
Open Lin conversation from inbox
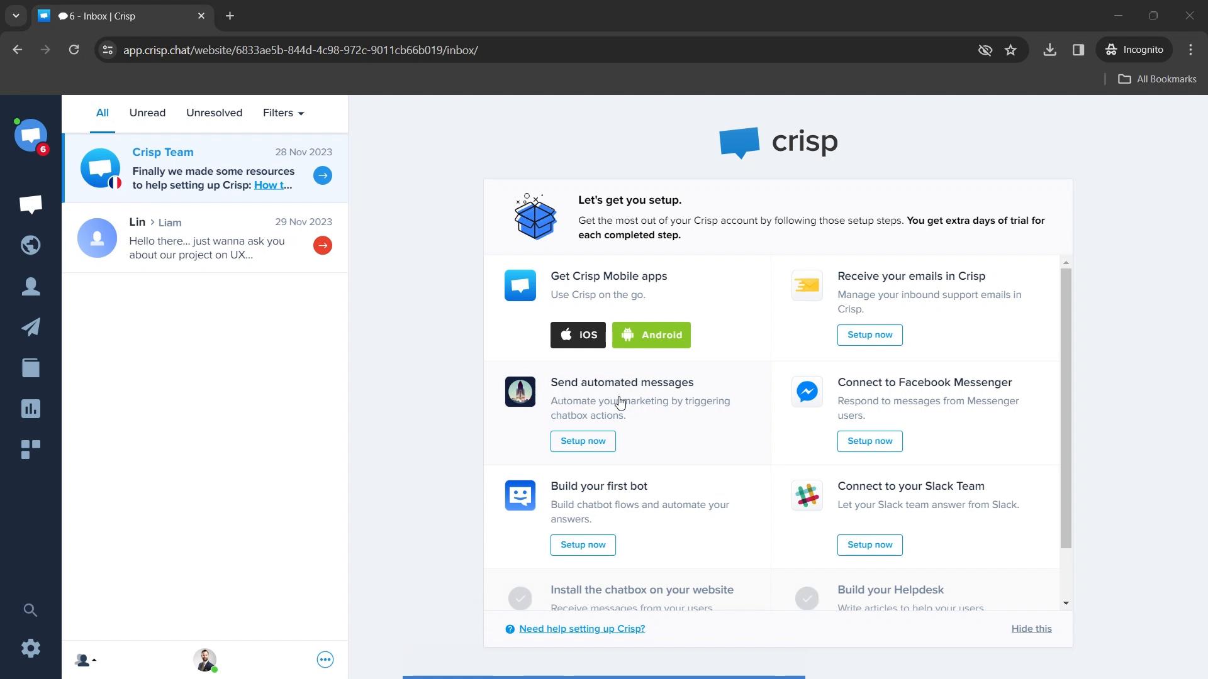205,238
